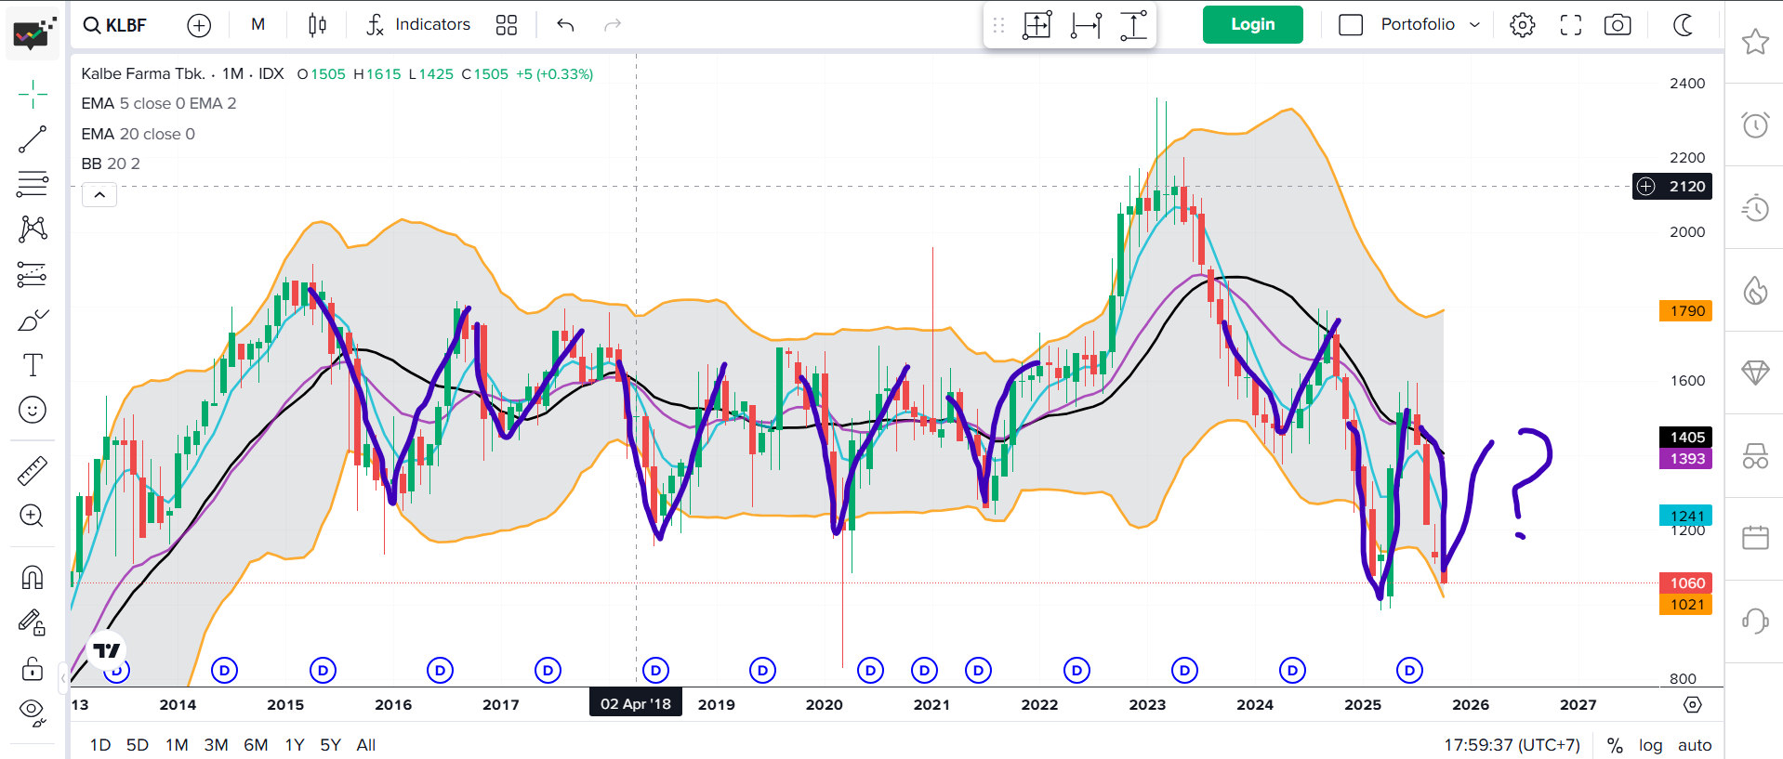Select the Text annotation tool
The height and width of the screenshot is (759, 1783).
tap(33, 365)
